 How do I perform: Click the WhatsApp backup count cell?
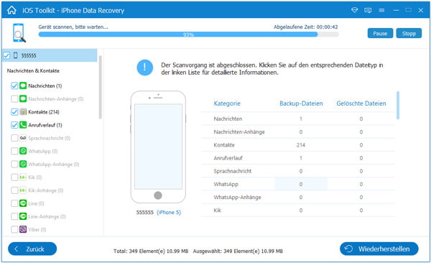(x=301, y=184)
